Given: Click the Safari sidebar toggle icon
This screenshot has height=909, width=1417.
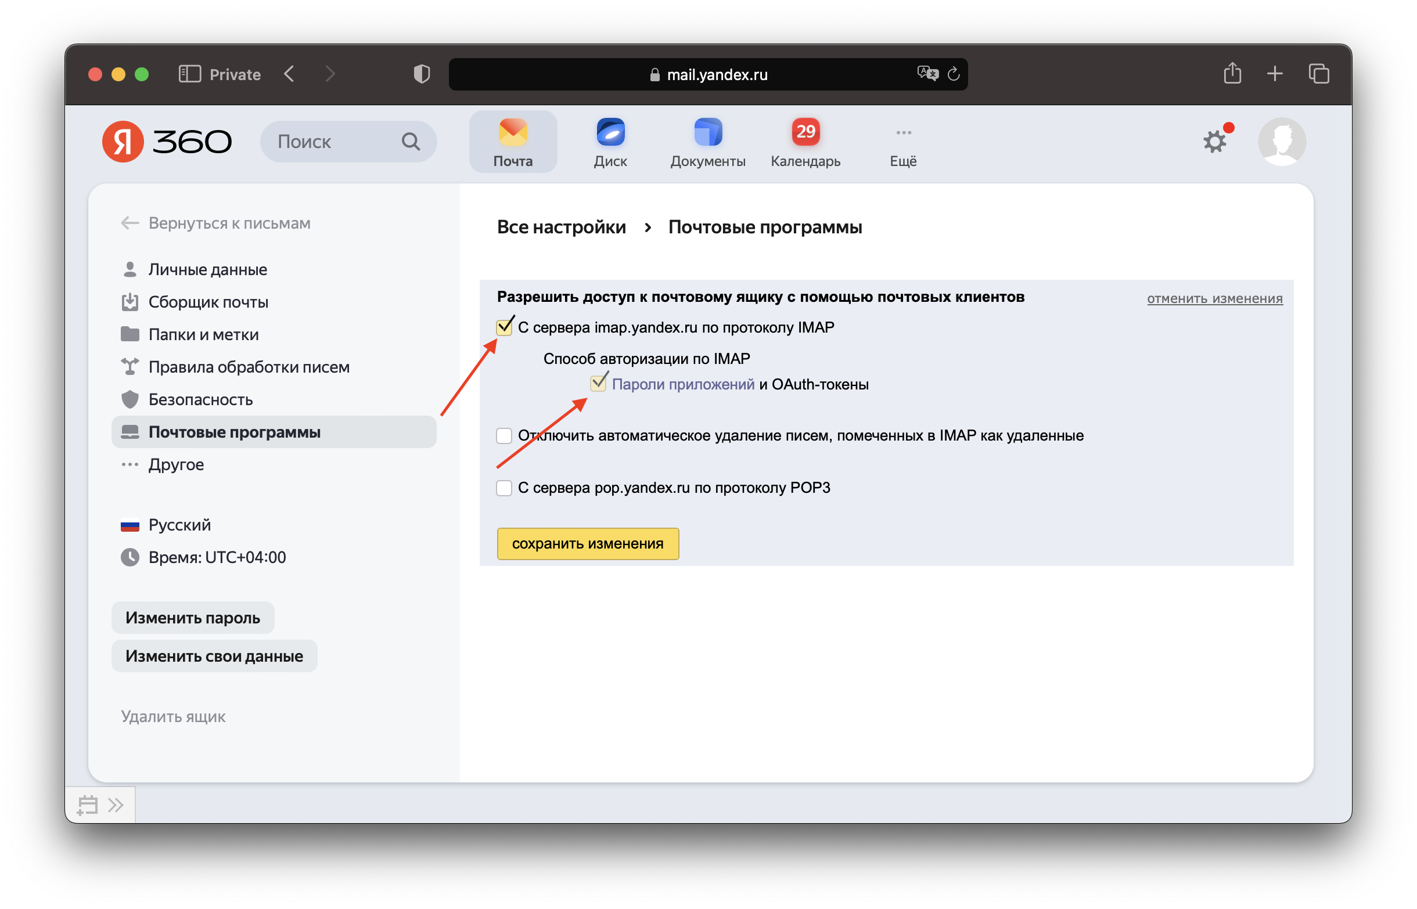Looking at the screenshot, I should [x=189, y=74].
